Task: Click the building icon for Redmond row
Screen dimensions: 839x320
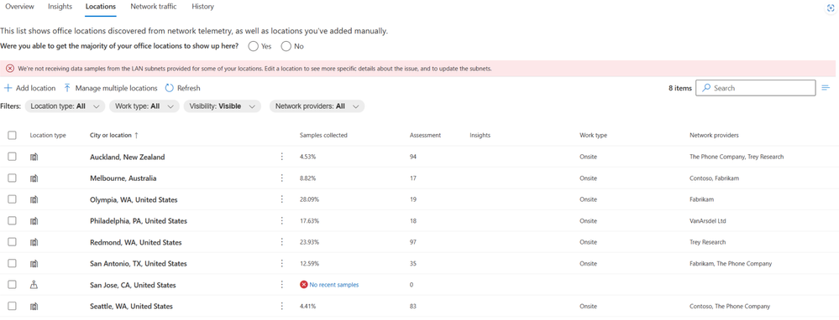Action: (x=34, y=242)
